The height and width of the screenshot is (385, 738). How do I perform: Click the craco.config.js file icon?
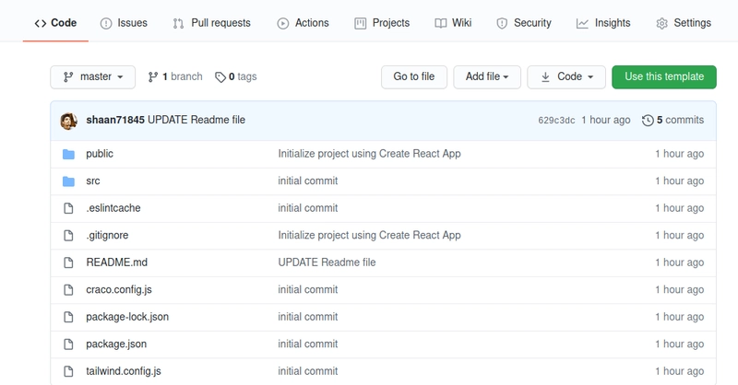tap(68, 290)
